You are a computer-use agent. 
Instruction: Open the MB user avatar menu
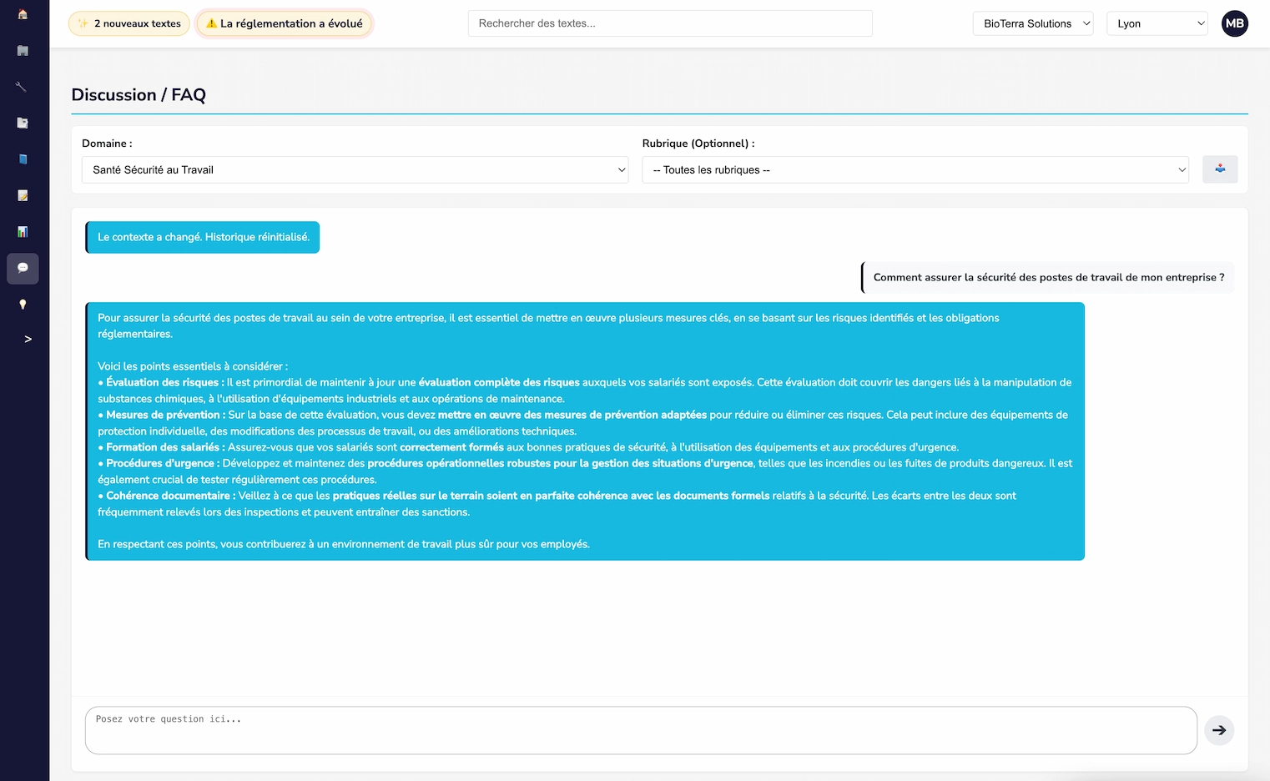click(x=1235, y=23)
